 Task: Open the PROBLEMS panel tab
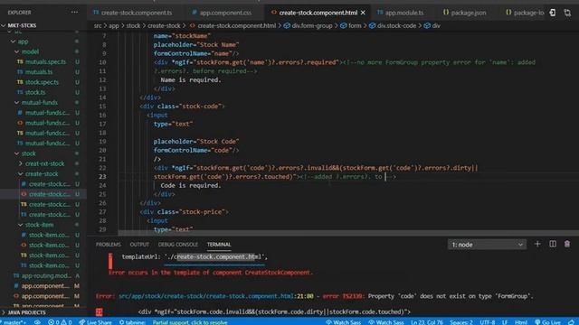(109, 245)
